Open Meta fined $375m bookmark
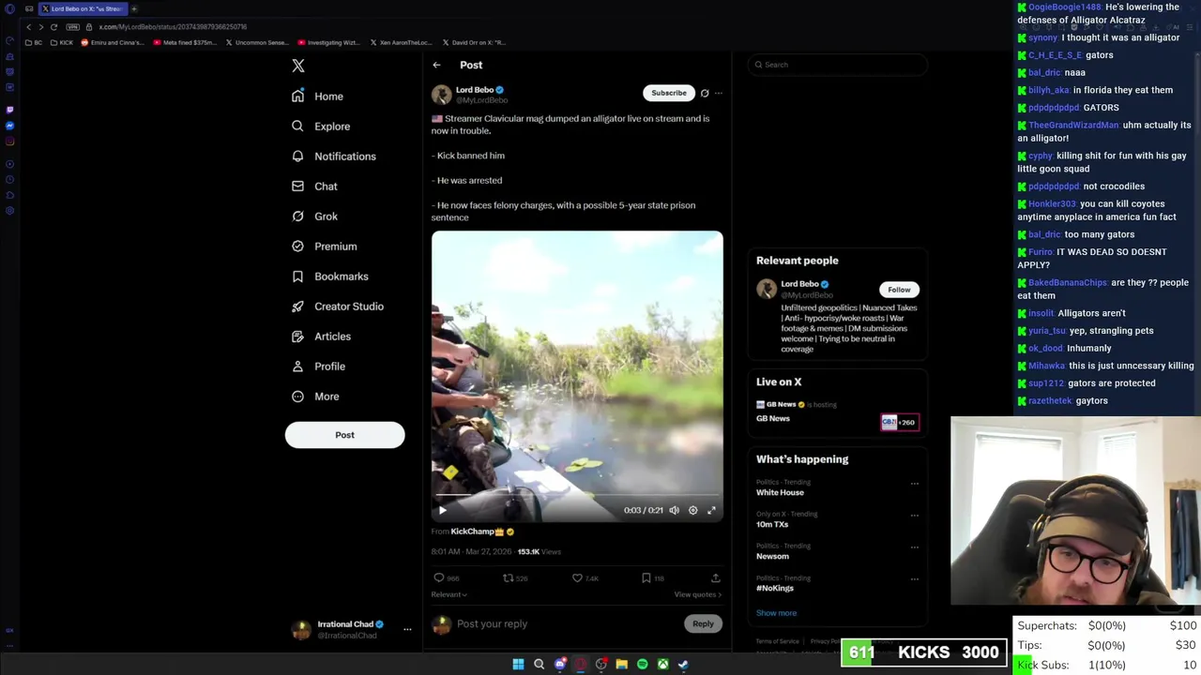Screen dimensions: 1201x675 click(x=185, y=42)
